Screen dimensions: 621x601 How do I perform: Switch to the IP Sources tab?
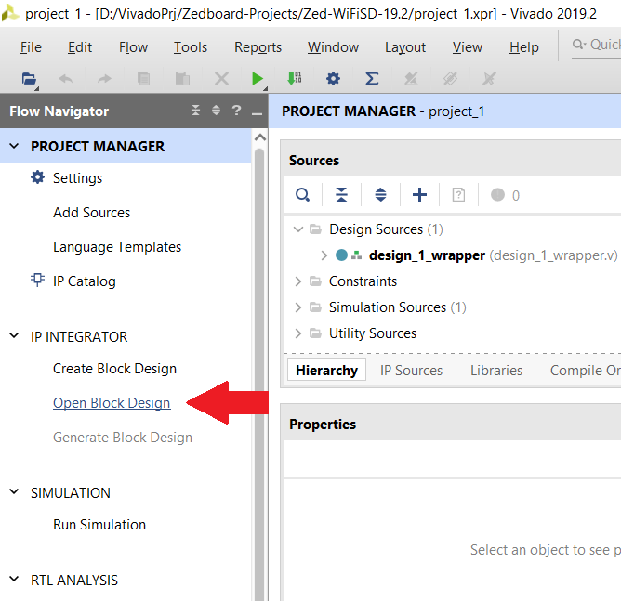point(411,371)
